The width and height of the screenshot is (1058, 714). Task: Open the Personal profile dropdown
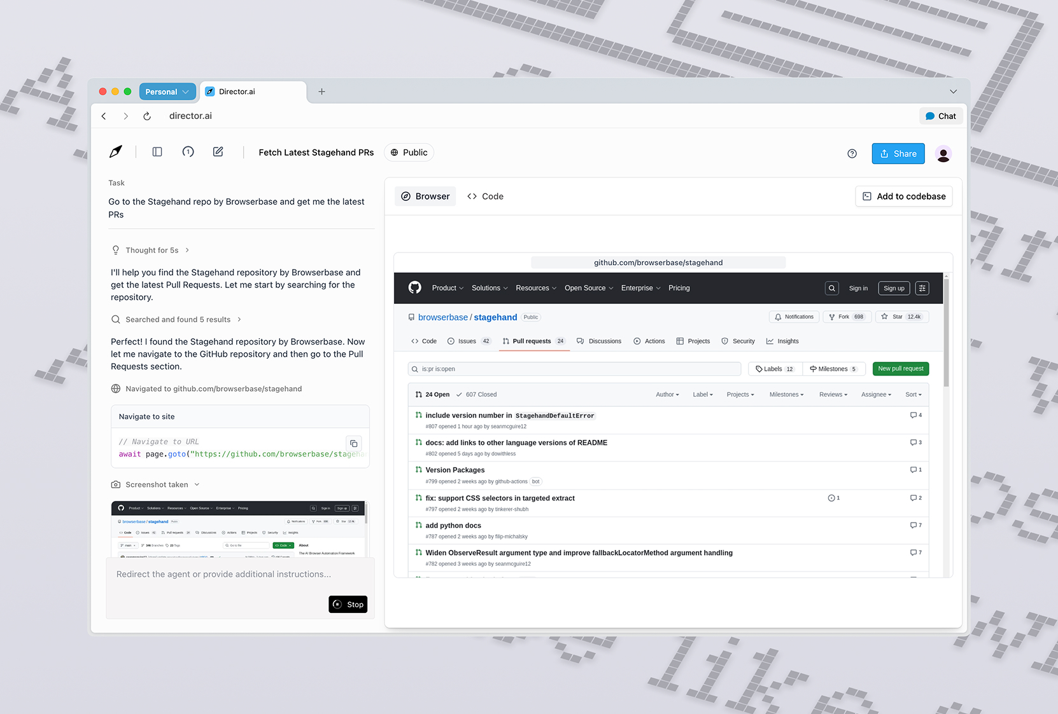coord(167,91)
